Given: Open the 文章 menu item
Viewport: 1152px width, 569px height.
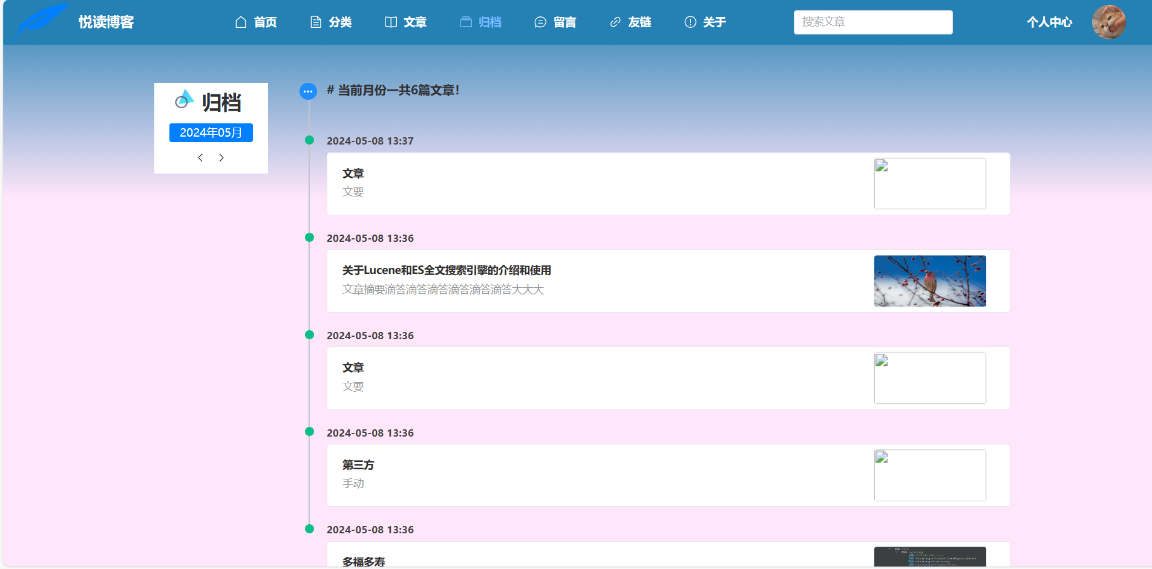Looking at the screenshot, I should (415, 22).
